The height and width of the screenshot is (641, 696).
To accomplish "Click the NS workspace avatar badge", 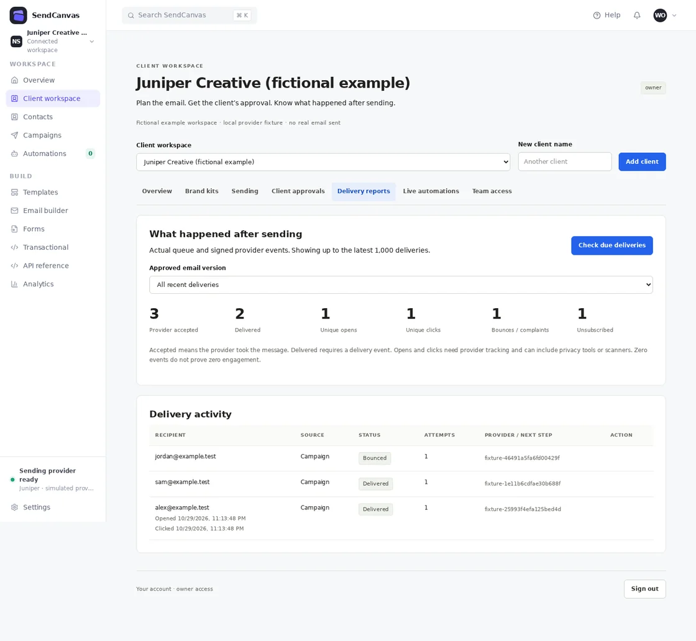I will 16,41.
